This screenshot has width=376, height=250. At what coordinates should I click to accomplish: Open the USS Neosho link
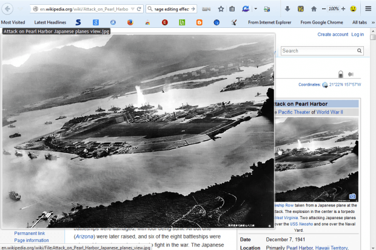(301, 224)
